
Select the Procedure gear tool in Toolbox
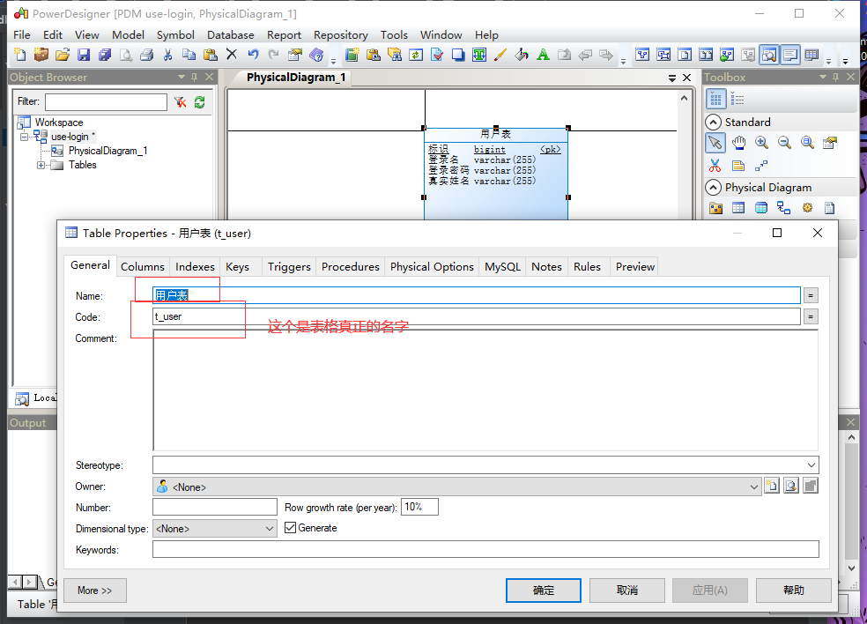click(x=807, y=208)
